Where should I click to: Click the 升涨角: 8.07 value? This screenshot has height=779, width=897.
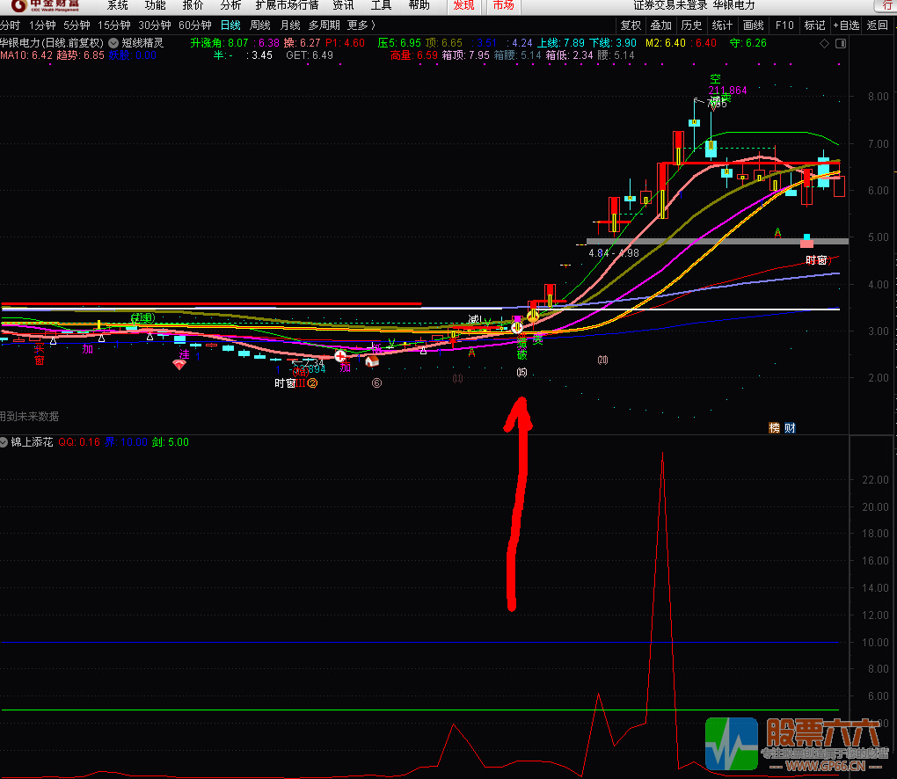(x=219, y=43)
